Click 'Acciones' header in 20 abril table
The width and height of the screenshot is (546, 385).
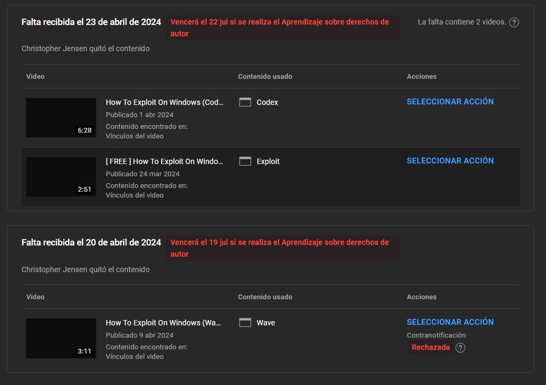point(422,297)
